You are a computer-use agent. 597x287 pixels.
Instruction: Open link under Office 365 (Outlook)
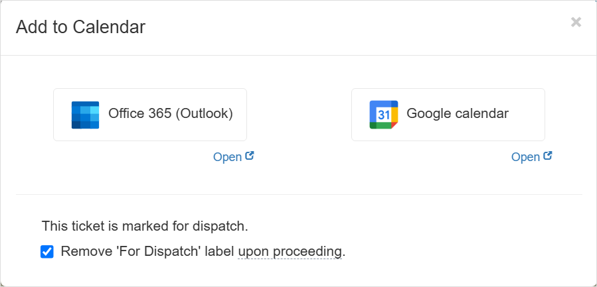tap(227, 157)
